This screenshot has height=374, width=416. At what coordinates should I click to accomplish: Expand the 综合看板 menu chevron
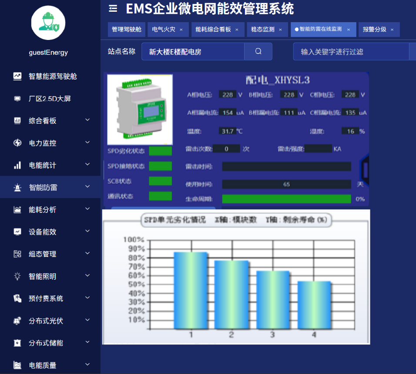pyautogui.click(x=87, y=120)
